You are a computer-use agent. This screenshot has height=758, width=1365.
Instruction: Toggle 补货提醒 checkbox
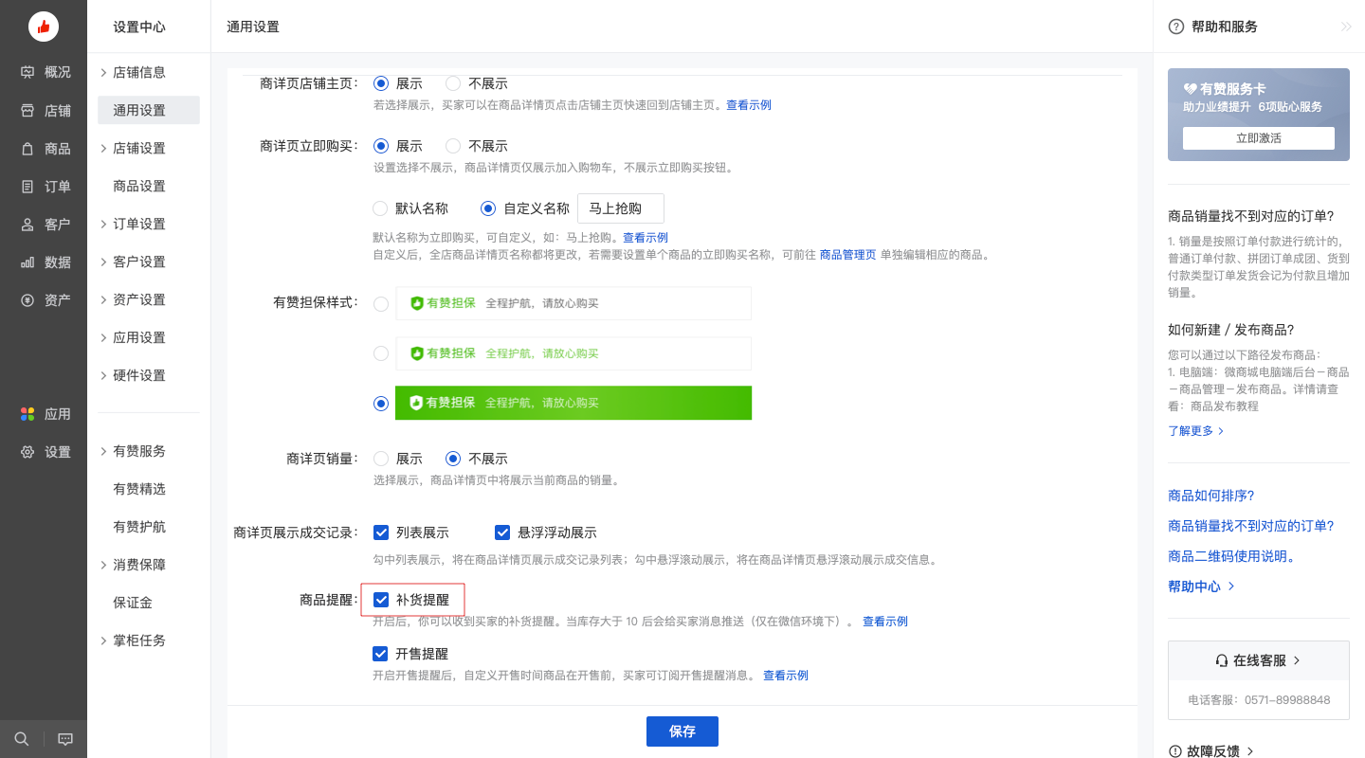[x=381, y=600]
